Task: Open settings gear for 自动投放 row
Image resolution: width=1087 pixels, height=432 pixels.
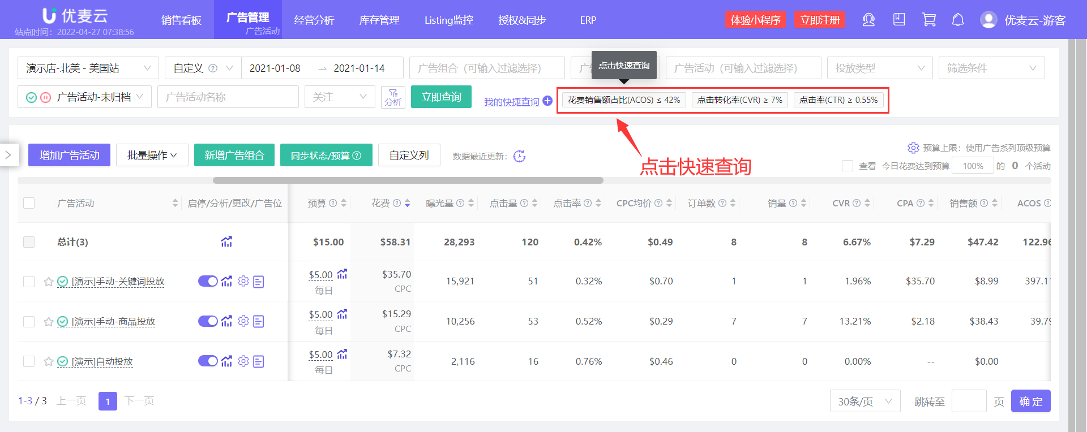Action: [243, 361]
